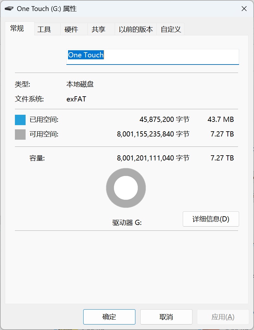254x330 pixels.
Task: Click the 8,001,155,235,840 字节 free value
Action: pos(153,134)
